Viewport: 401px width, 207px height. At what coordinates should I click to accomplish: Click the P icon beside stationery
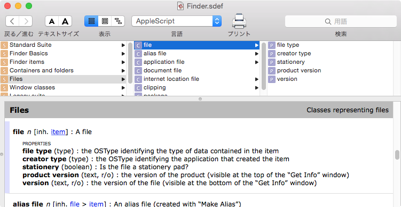coord(272,62)
